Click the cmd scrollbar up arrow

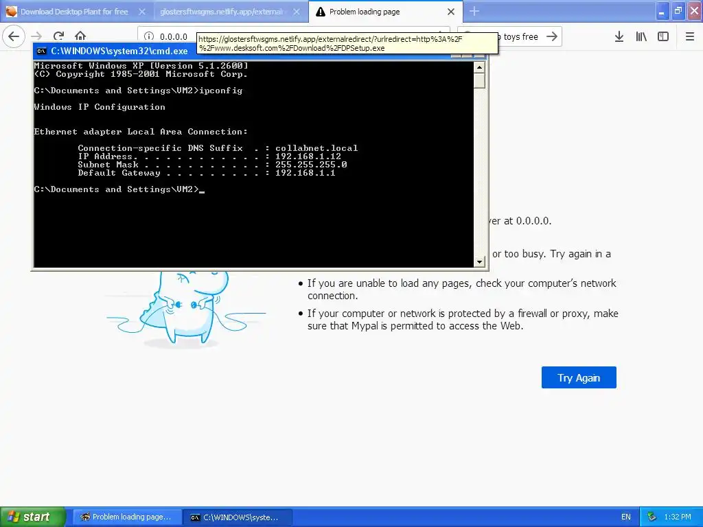[x=480, y=67]
